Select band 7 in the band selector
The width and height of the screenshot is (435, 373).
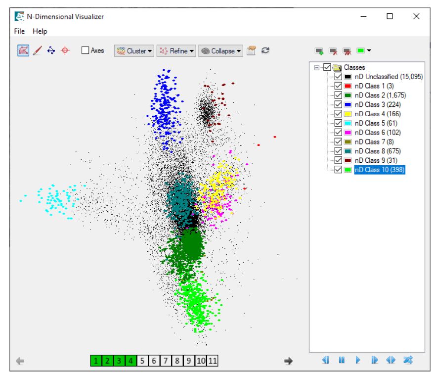[166, 361]
